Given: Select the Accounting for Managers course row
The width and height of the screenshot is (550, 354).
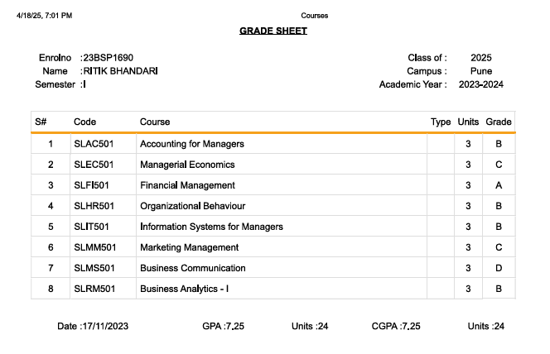Looking at the screenshot, I should (192, 144).
